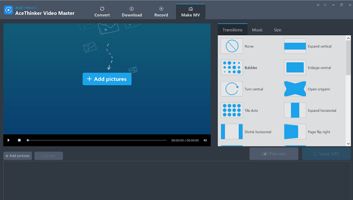Select the Expand horizontal transition icon
This screenshot has width=353, height=200.
point(295,110)
